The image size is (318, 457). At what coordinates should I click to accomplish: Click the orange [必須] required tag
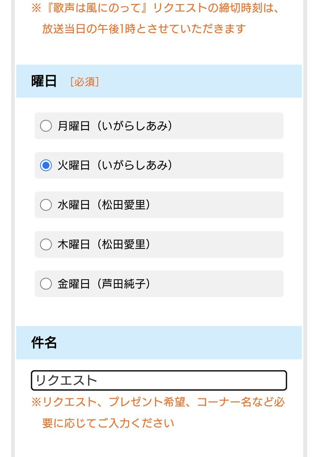[x=84, y=81]
